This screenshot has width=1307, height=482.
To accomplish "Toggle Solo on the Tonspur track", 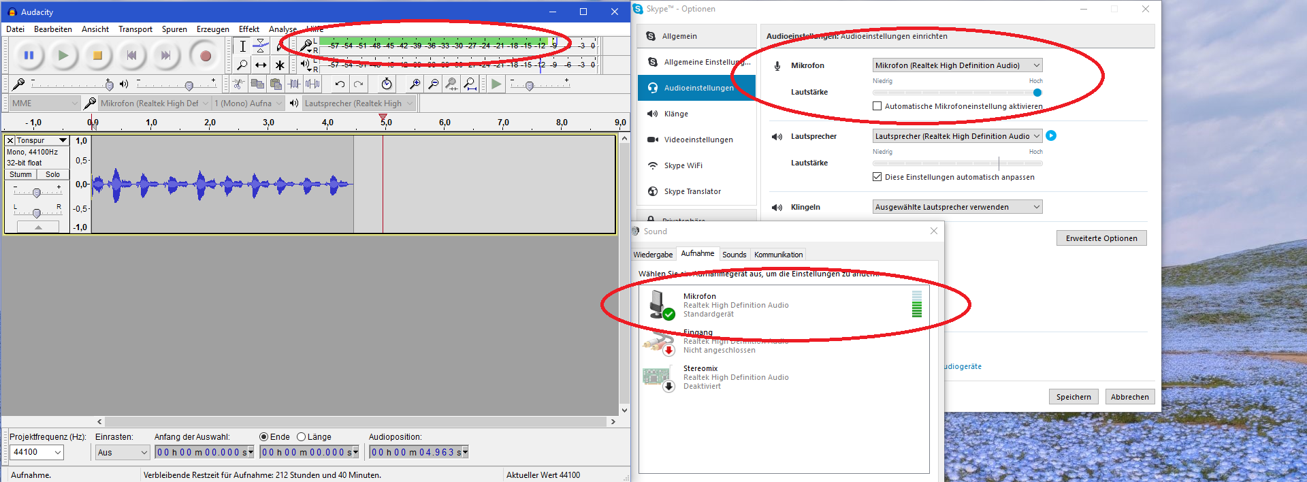I will coord(52,174).
